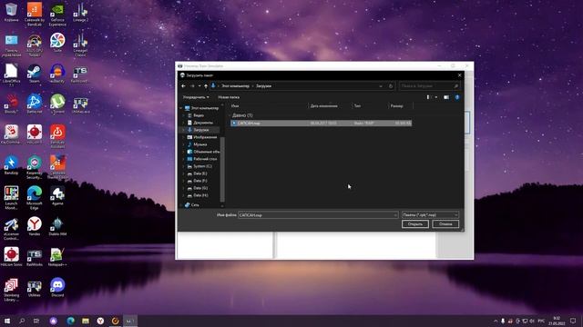
Task: Expand the Data (E:) drive node
Action: tap(183, 173)
